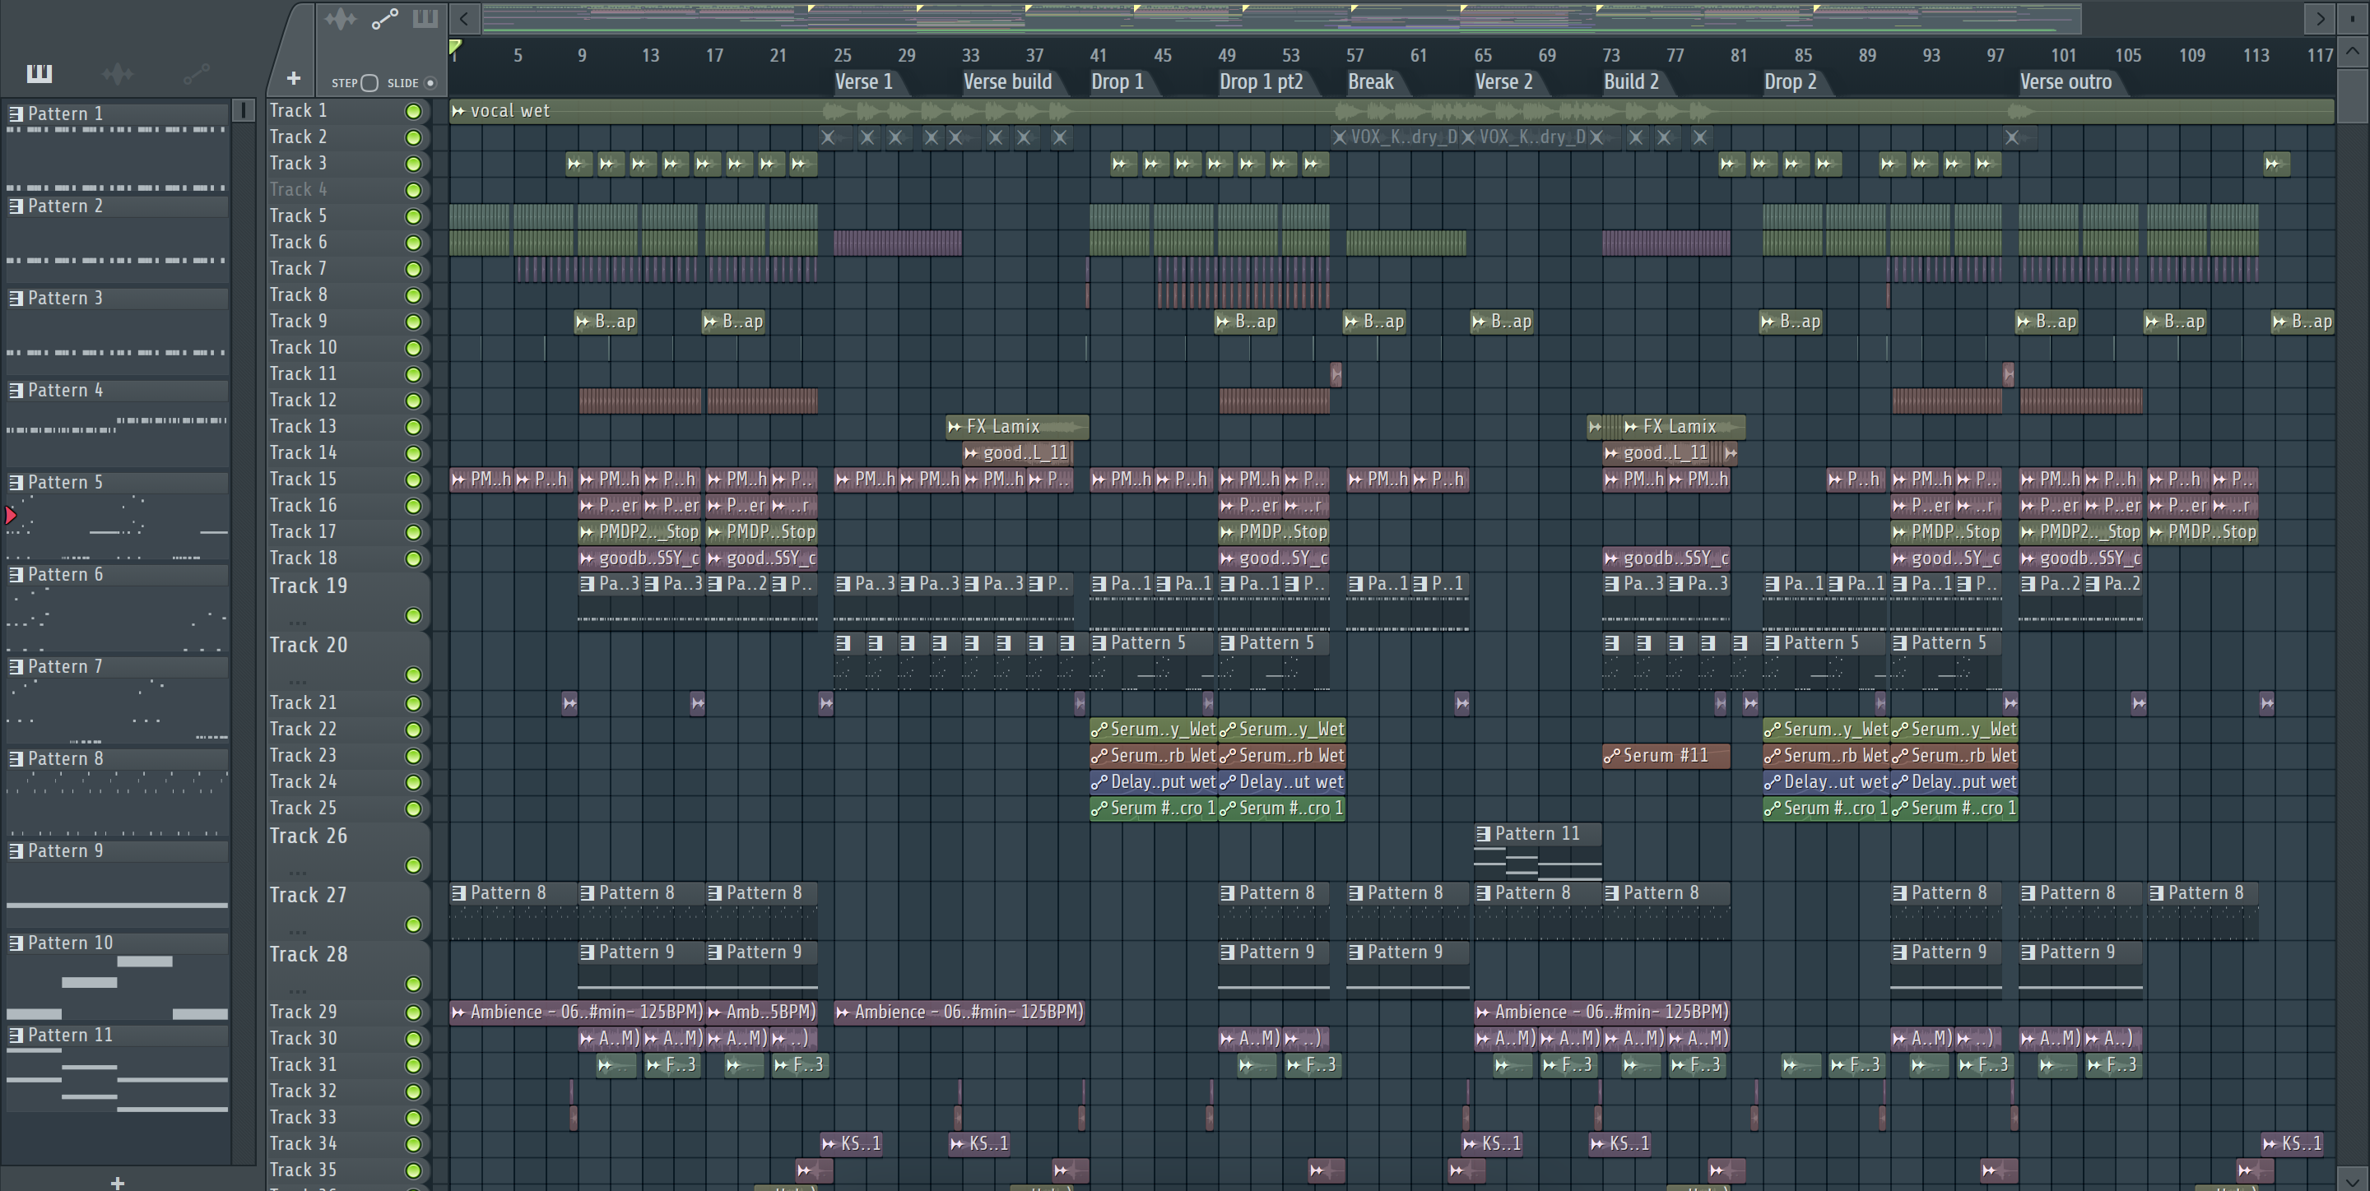Toggle the mute LED for Track 34
This screenshot has height=1191, width=2370.
(413, 1145)
